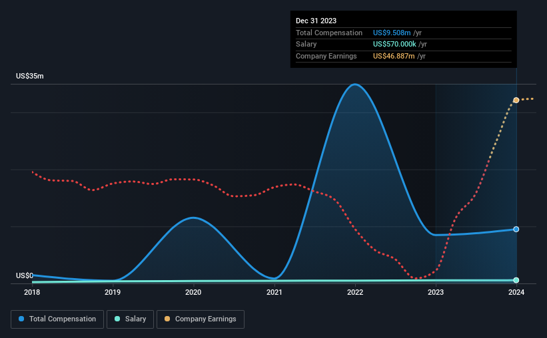547x338 pixels.
Task: Click the US$46.887m earnings value
Action: click(394, 56)
